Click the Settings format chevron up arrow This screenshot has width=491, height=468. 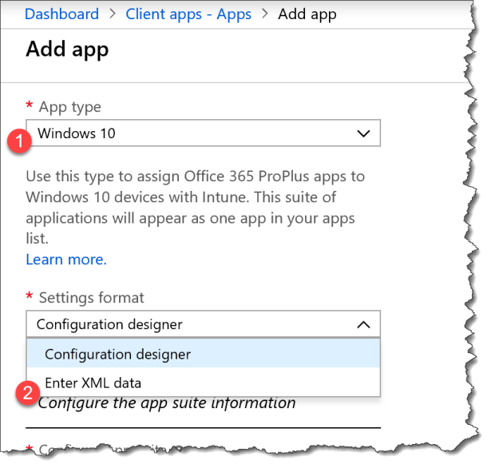pos(363,324)
